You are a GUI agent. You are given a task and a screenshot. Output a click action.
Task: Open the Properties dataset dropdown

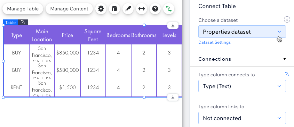tap(242, 32)
